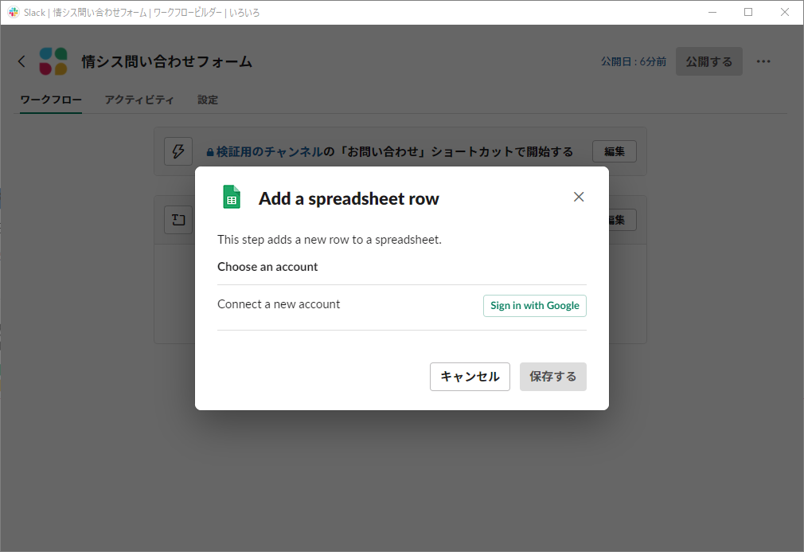
Task: Click the 保存する button in the dialog
Action: (552, 376)
